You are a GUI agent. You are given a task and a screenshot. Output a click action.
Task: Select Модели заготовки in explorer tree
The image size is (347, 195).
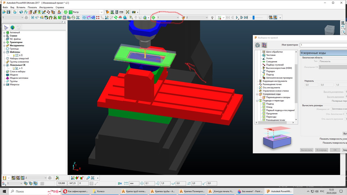pos(19,78)
